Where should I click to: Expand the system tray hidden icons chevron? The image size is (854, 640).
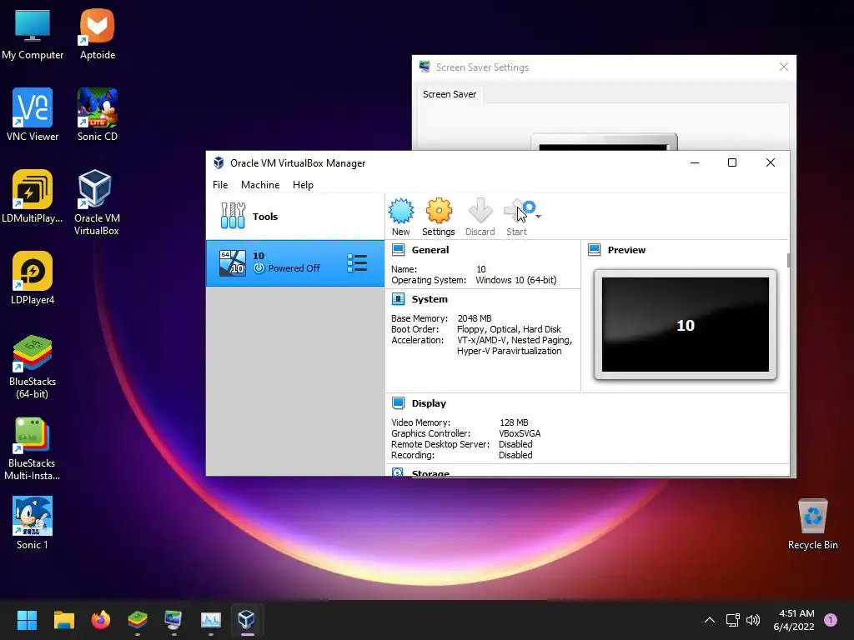point(709,619)
